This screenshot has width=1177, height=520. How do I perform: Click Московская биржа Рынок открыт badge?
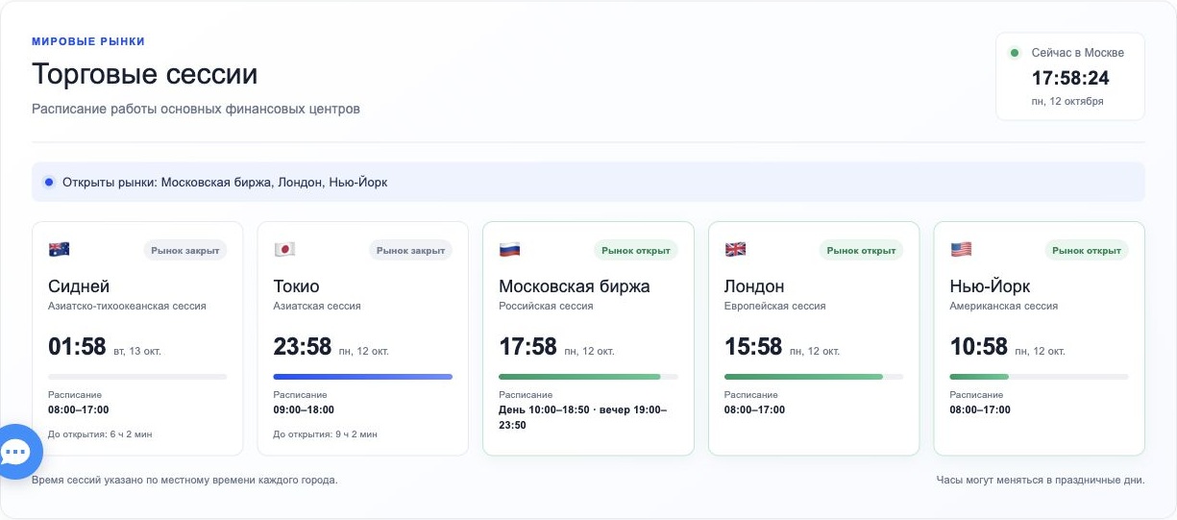(636, 250)
